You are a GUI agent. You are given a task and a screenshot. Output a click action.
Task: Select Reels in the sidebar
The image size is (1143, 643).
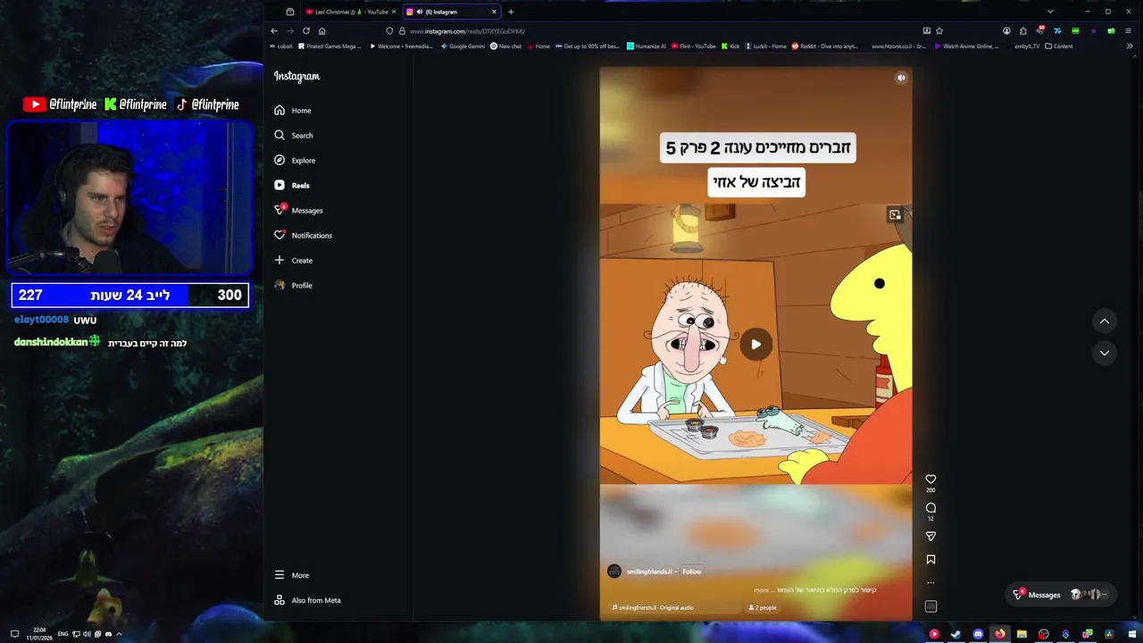pos(292,186)
